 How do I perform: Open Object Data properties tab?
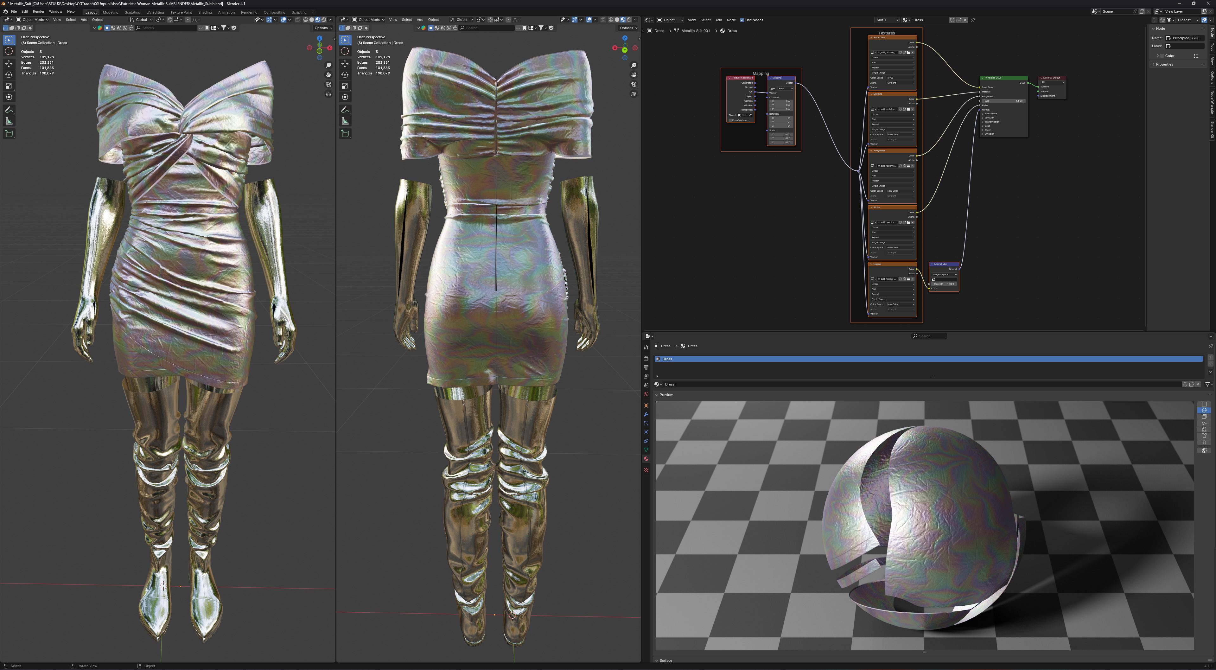(646, 450)
